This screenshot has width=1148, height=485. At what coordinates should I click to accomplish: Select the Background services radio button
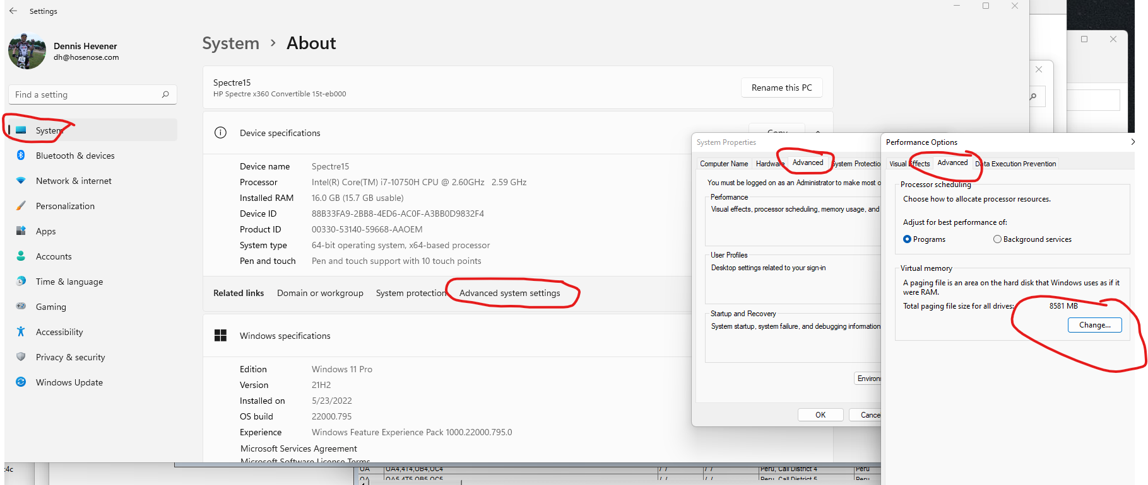(x=997, y=239)
